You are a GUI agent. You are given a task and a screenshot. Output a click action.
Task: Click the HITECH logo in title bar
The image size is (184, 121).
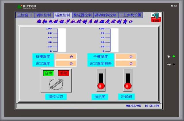point(27,6)
